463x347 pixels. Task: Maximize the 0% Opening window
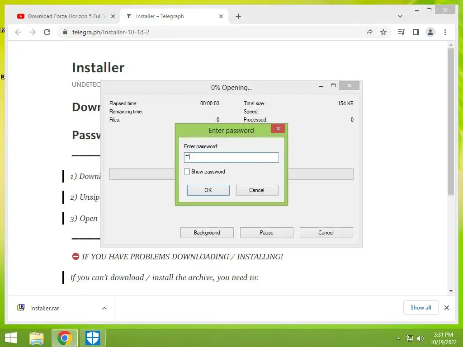pyautogui.click(x=333, y=85)
